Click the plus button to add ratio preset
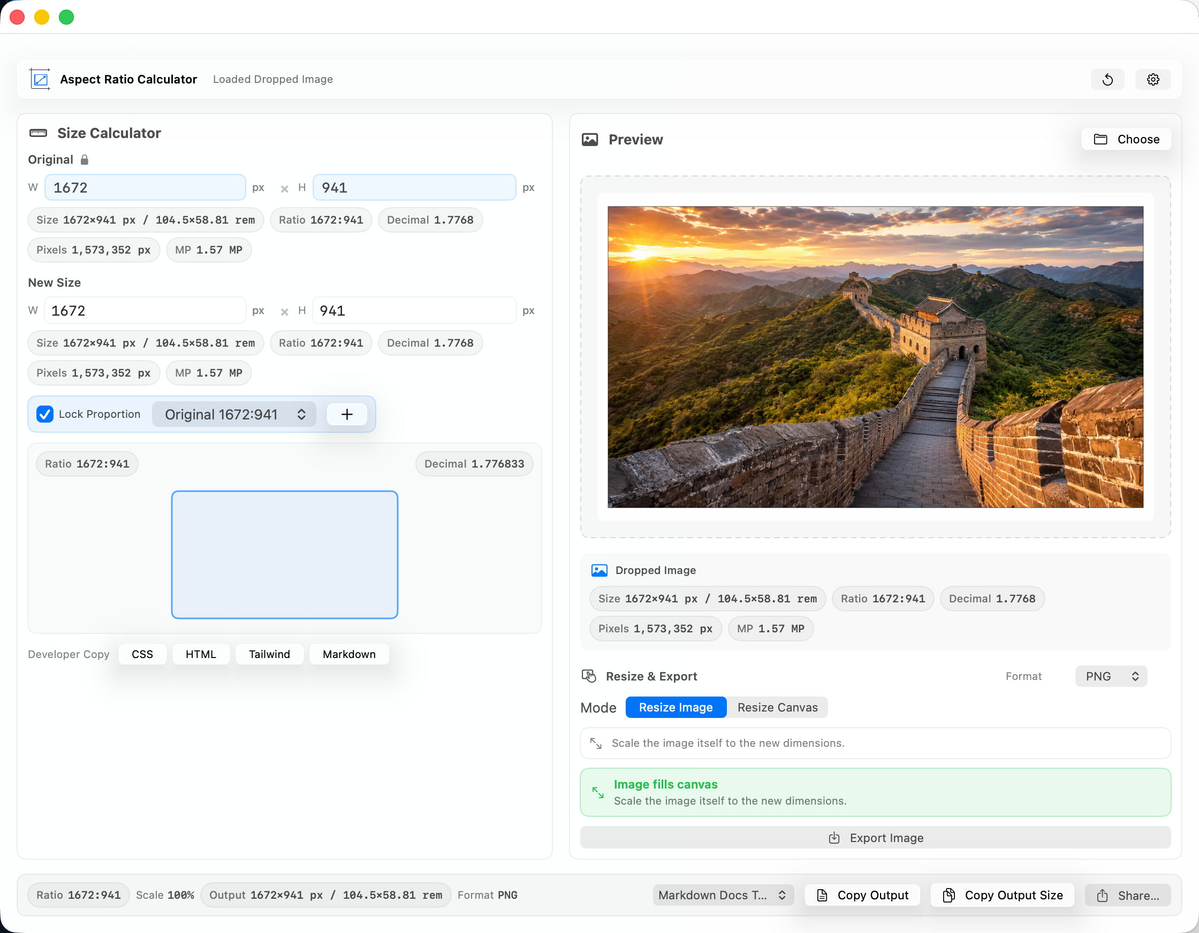The height and width of the screenshot is (933, 1199). pyautogui.click(x=347, y=415)
